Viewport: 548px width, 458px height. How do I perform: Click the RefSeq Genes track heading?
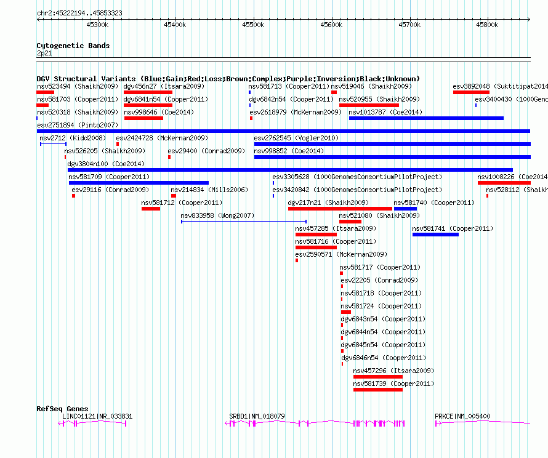pos(62,409)
